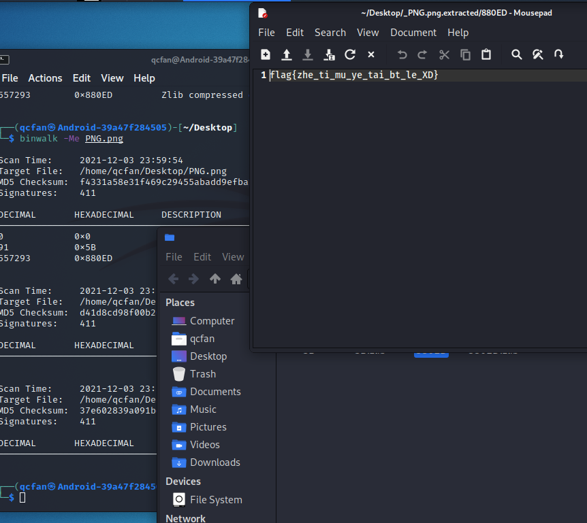Open file manager View menu
The height and width of the screenshot is (523, 587).
[x=233, y=257]
